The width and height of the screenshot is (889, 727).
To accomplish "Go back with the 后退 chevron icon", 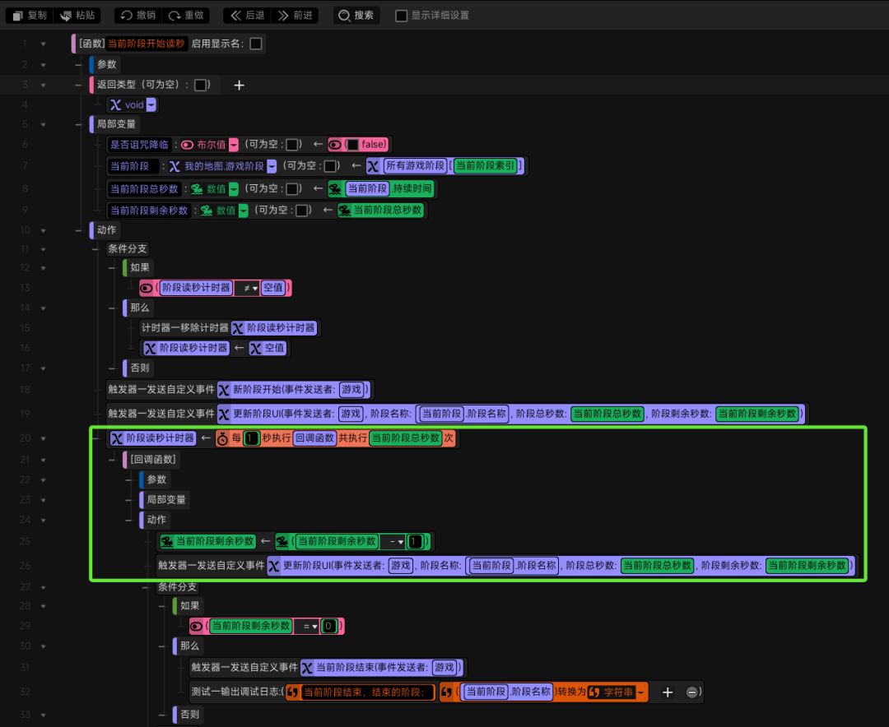I will [236, 16].
